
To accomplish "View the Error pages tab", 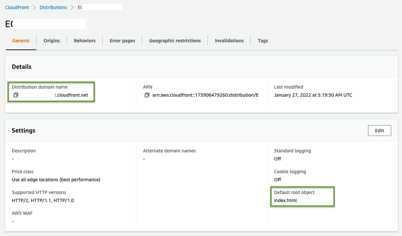I will coord(122,40).
